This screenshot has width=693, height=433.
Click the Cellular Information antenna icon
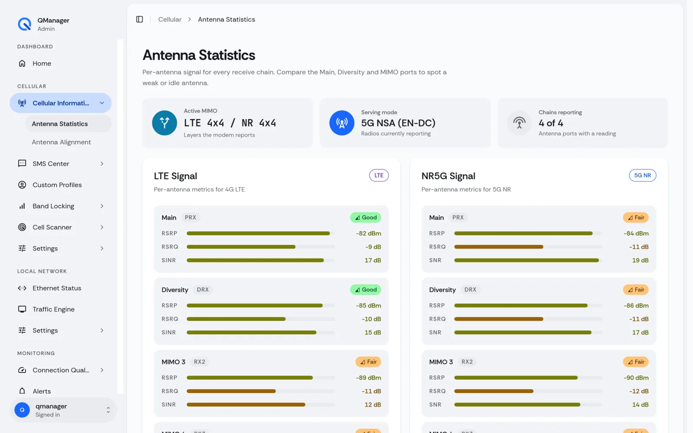(22, 103)
